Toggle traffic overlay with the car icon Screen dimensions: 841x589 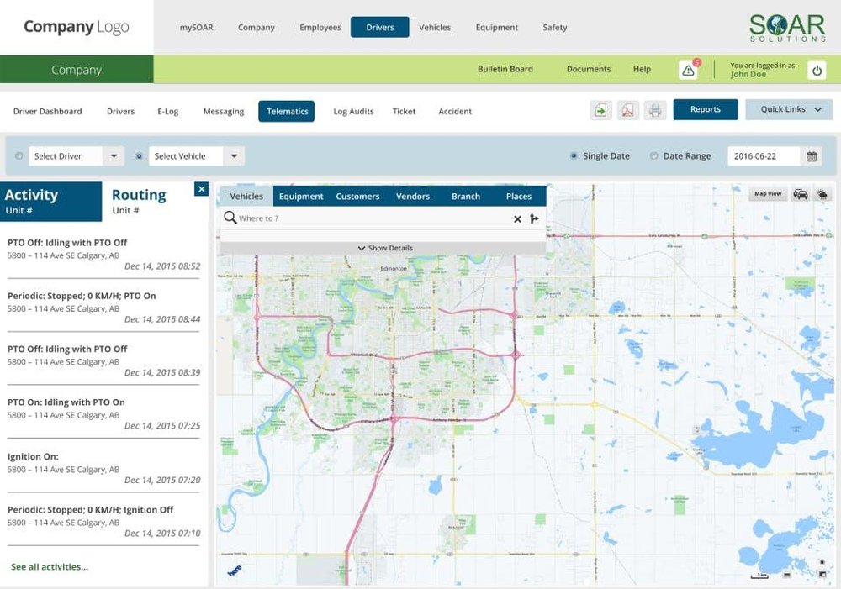[x=799, y=193]
